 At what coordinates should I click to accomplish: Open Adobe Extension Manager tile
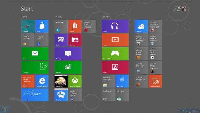click(x=141, y=40)
